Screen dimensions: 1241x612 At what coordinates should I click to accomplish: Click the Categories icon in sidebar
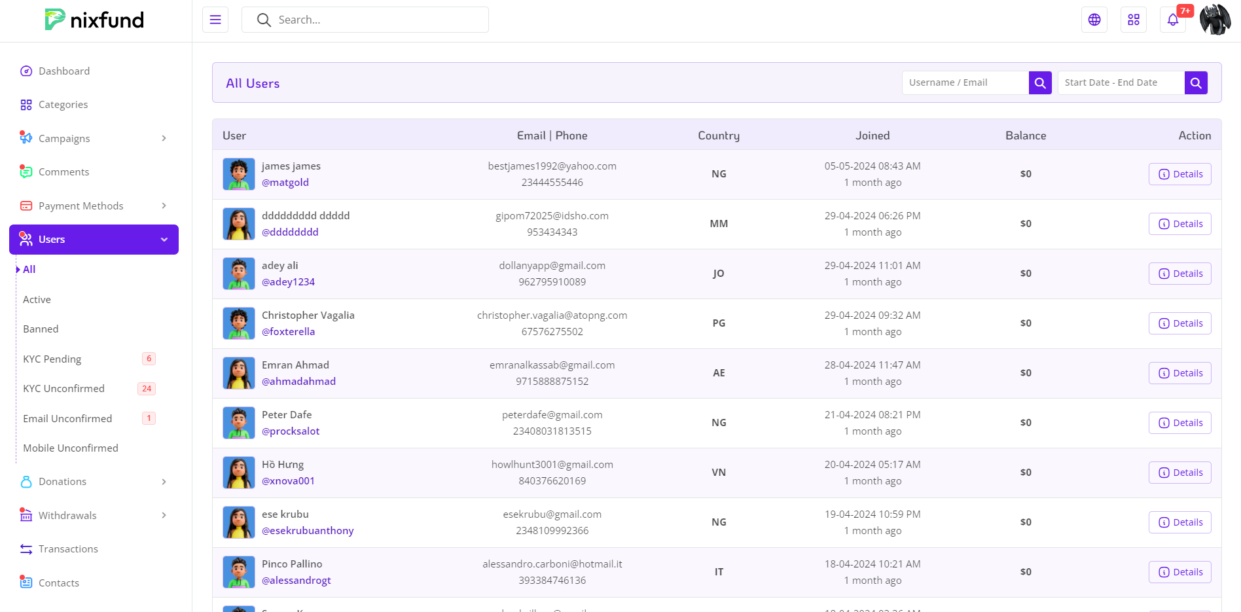click(26, 105)
